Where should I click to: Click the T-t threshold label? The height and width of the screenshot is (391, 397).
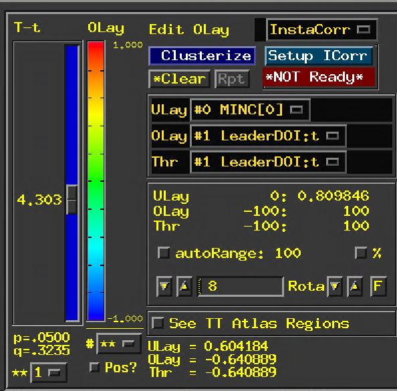pyautogui.click(x=27, y=27)
